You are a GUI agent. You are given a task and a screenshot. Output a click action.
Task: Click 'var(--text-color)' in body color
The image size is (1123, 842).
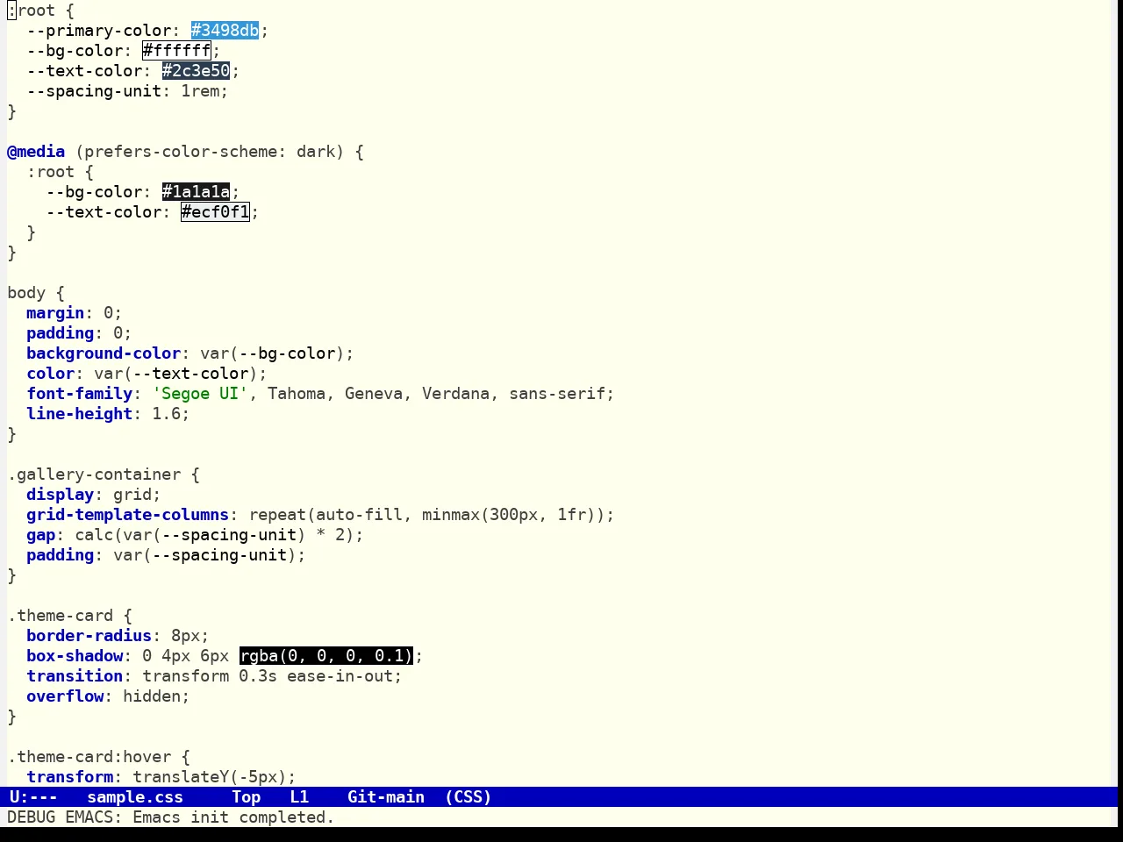tap(176, 374)
